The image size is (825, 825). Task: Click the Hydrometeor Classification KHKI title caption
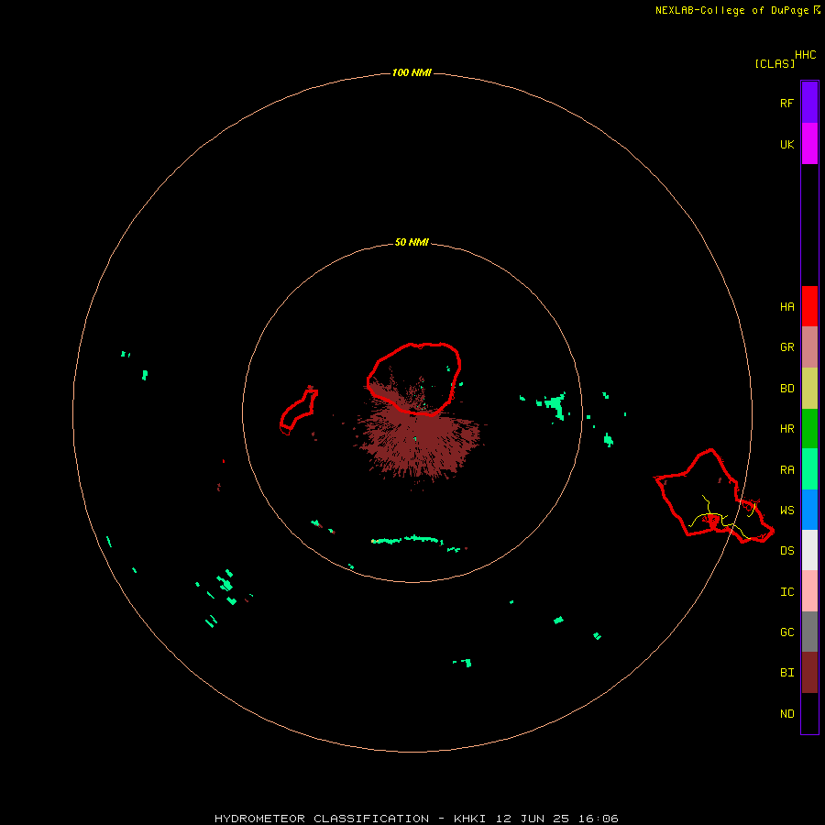pyautogui.click(x=416, y=819)
